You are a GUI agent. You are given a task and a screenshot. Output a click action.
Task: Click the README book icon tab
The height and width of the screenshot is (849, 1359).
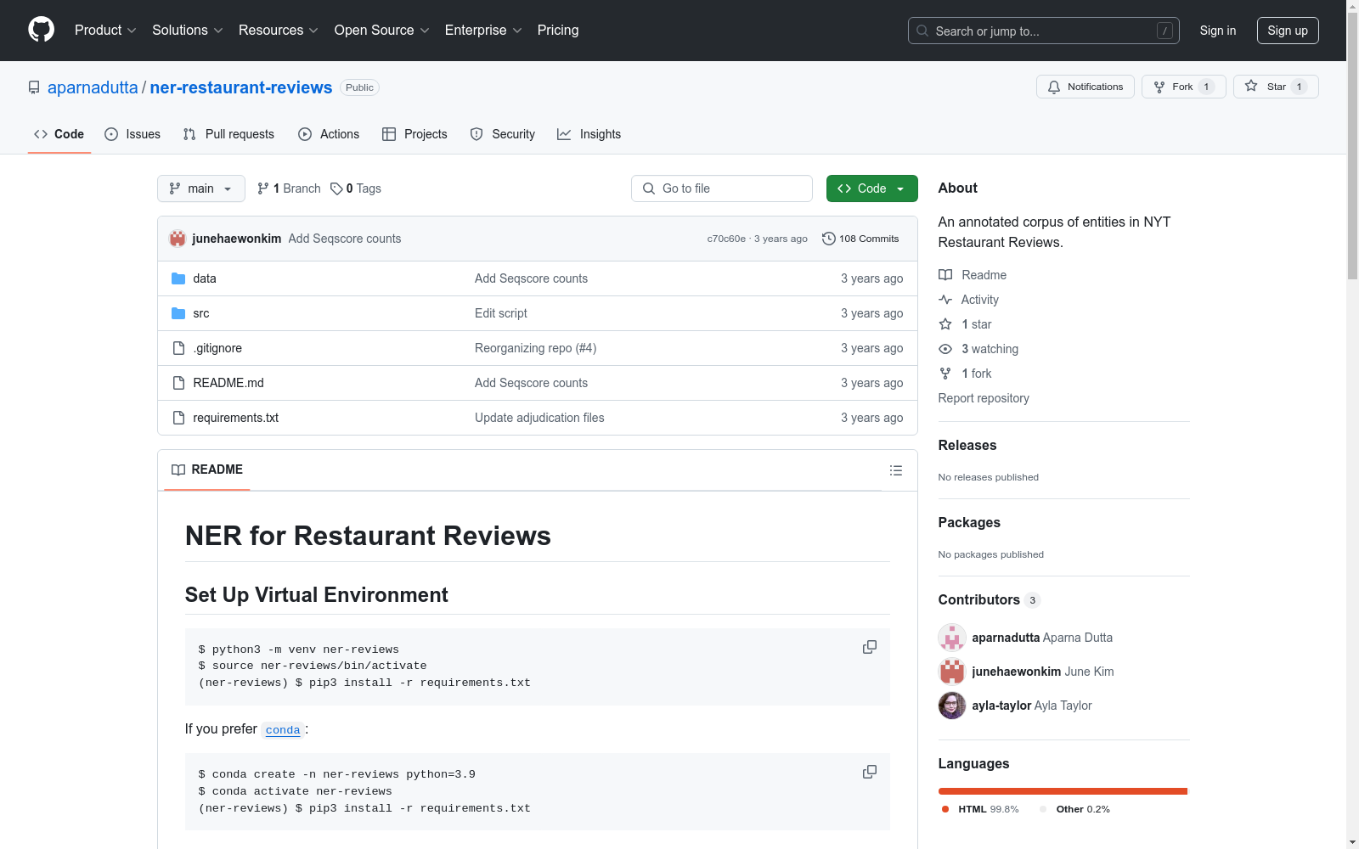(178, 469)
